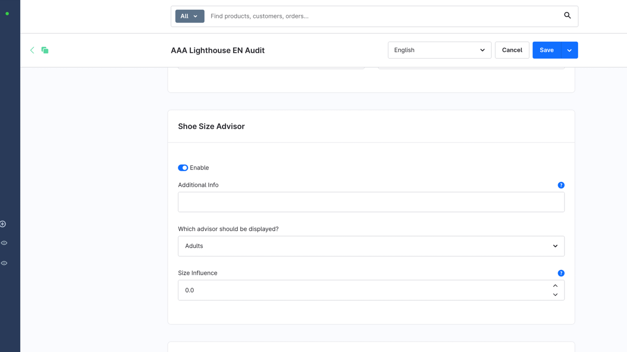Disable the Shoe Size Advisor Enable toggle
Screen dimensions: 627x352
[183, 168]
